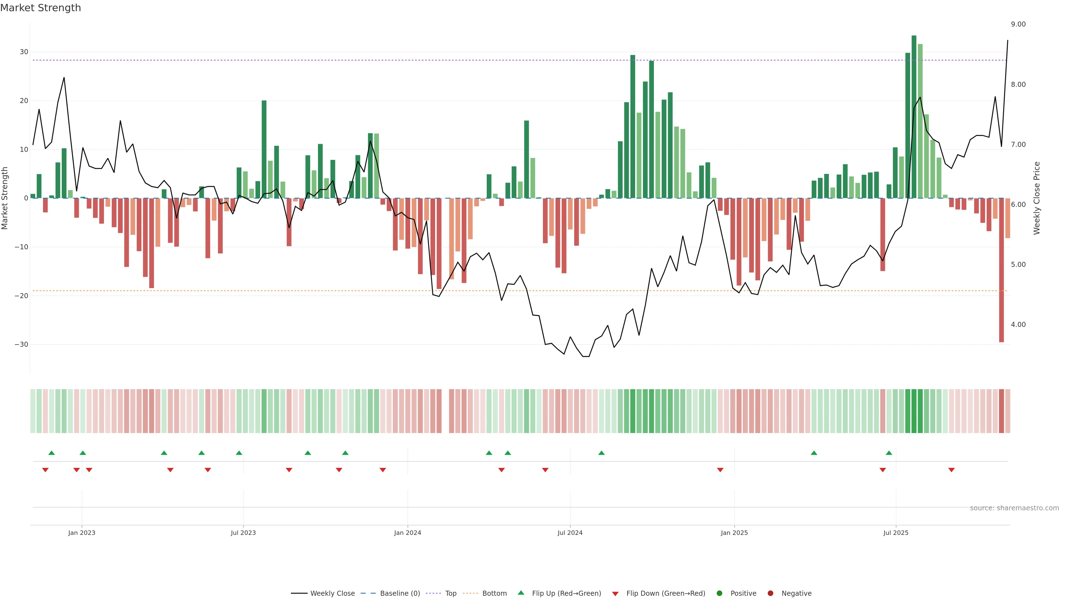1073x603 pixels.
Task: Click the last green flip-up triangle marker
Action: (889, 453)
